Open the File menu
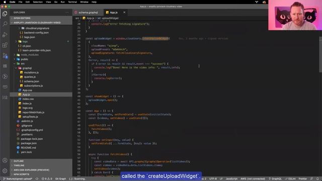This screenshot has height=181, width=322. [20, 2]
